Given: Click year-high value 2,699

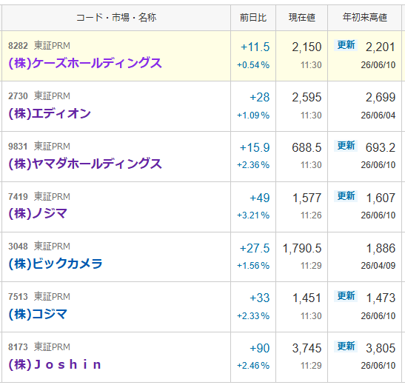Looking at the screenshot, I should pos(381,98).
